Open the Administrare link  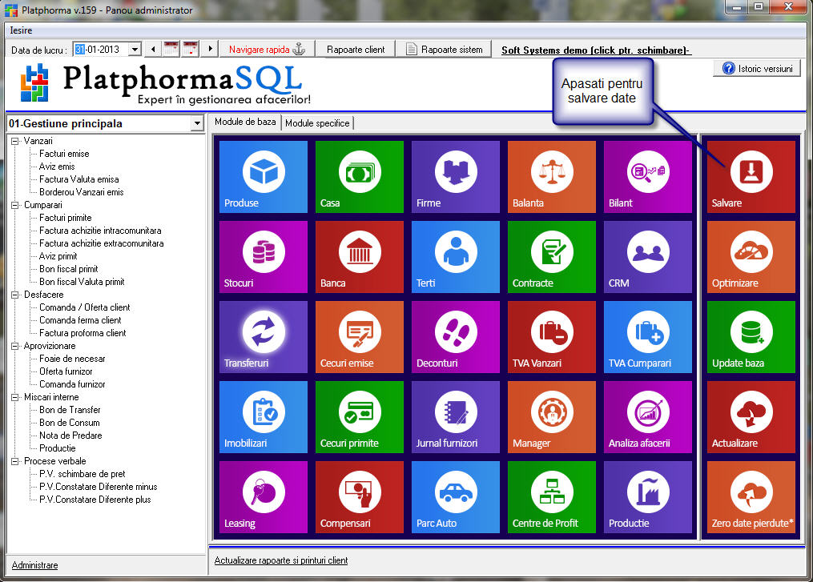tap(34, 565)
